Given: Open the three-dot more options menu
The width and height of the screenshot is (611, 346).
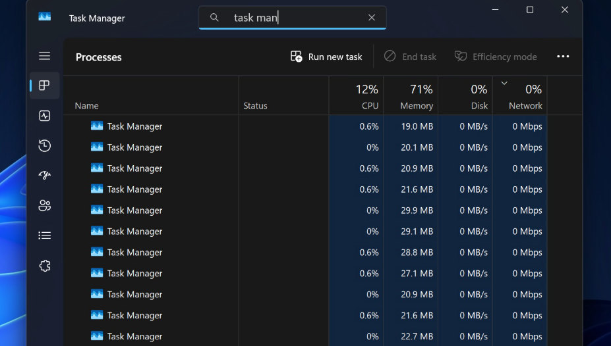Looking at the screenshot, I should coord(563,57).
